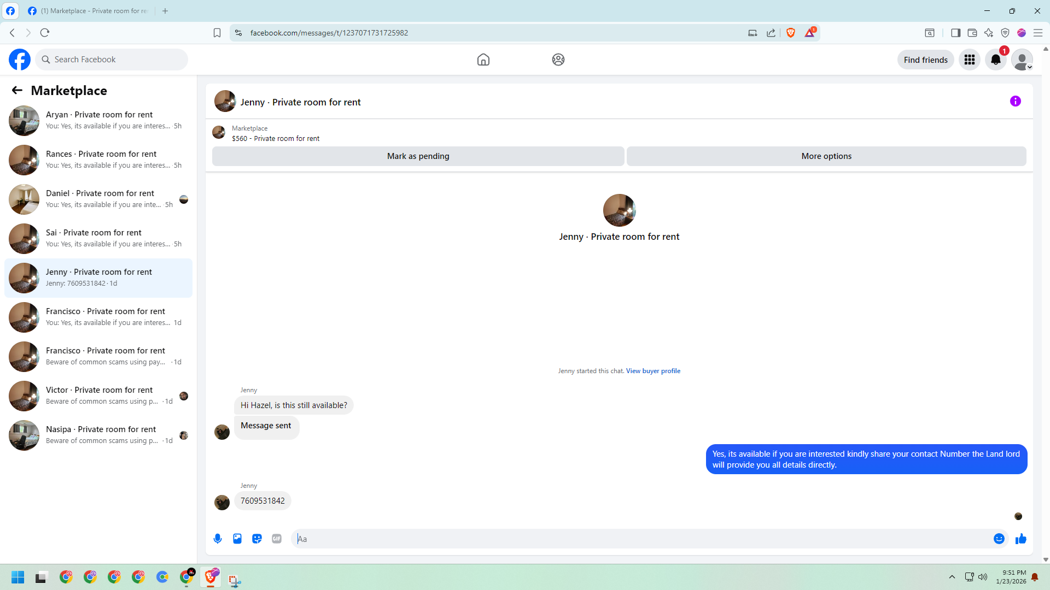The image size is (1050, 590).
Task: Open the sticker picker icon
Action: [x=257, y=539]
